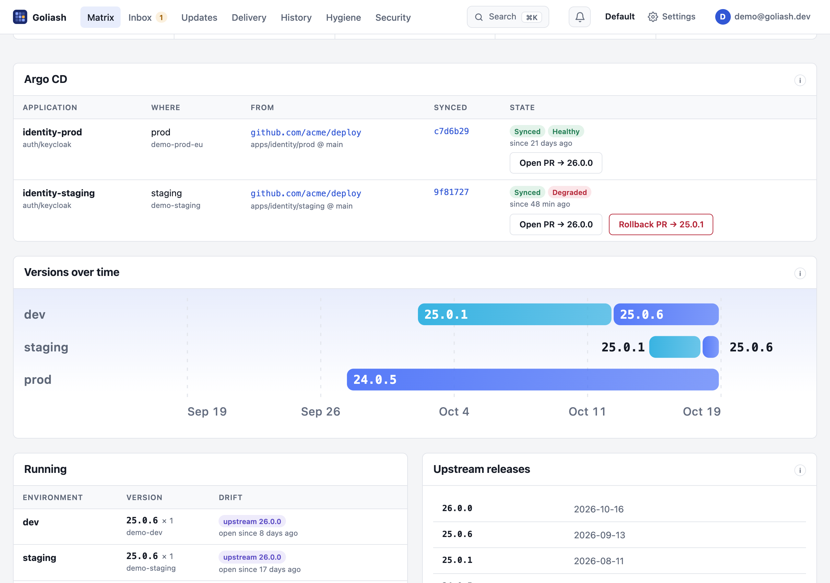Navigate to the Hygiene tab

(x=343, y=17)
